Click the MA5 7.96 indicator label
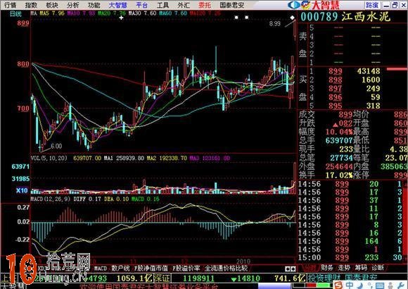 [x=52, y=13]
